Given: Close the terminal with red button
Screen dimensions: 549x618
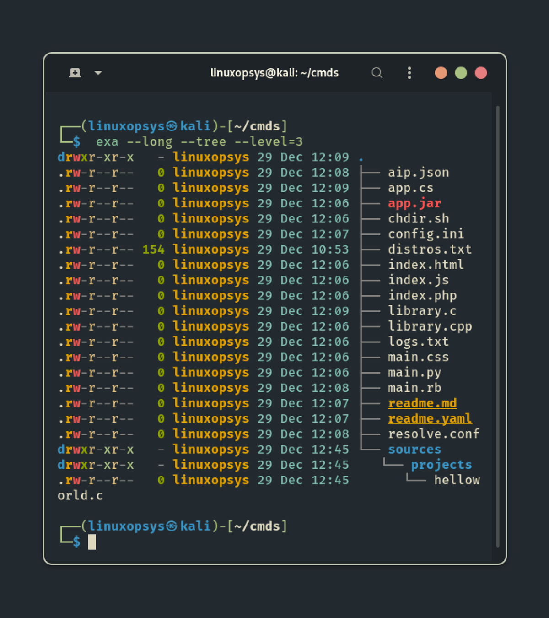Looking at the screenshot, I should coord(481,73).
